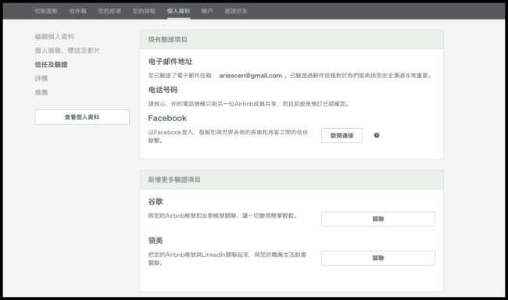
Task: Open 評價 sidebar link
Action: click(x=41, y=78)
